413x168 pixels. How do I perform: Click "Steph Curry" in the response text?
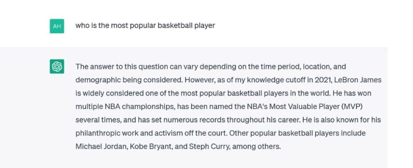pyautogui.click(x=209, y=146)
